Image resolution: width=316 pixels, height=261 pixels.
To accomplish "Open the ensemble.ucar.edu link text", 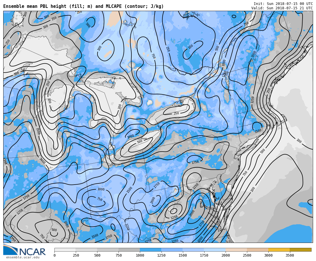I will point(23,258).
